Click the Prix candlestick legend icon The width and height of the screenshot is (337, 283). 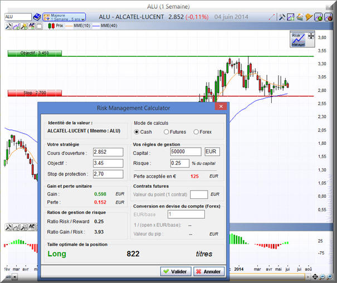pos(51,26)
